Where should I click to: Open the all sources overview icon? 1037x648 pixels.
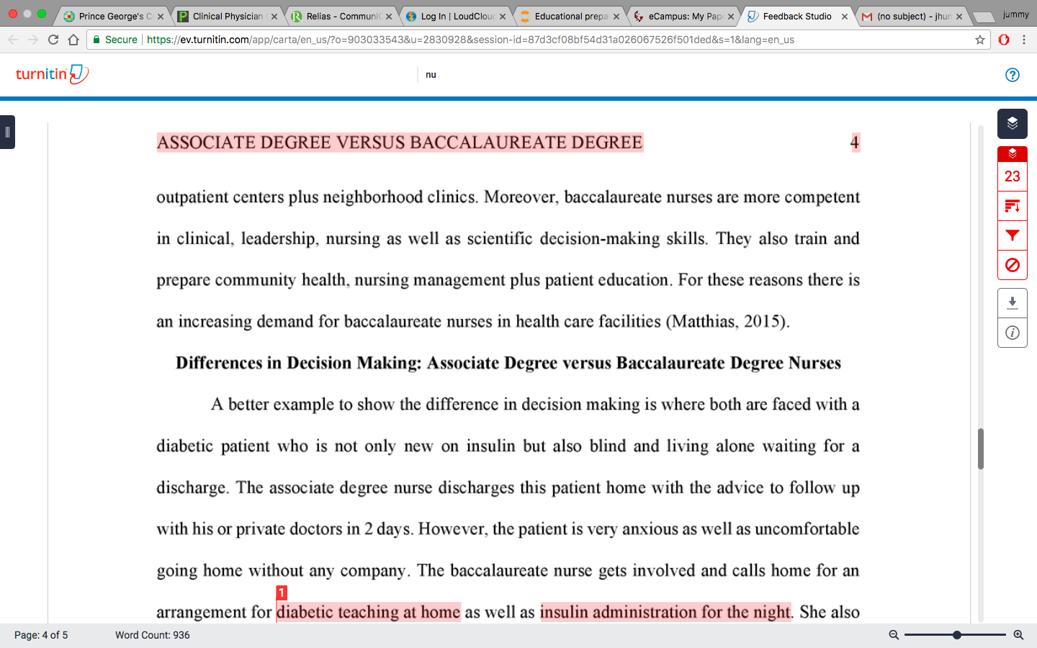(x=1012, y=206)
